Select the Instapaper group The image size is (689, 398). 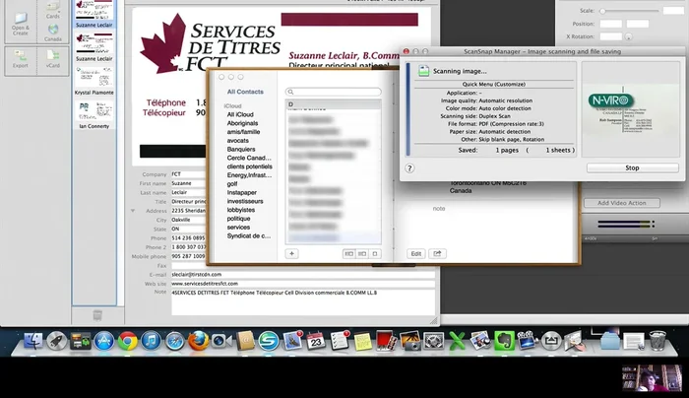[x=242, y=192]
